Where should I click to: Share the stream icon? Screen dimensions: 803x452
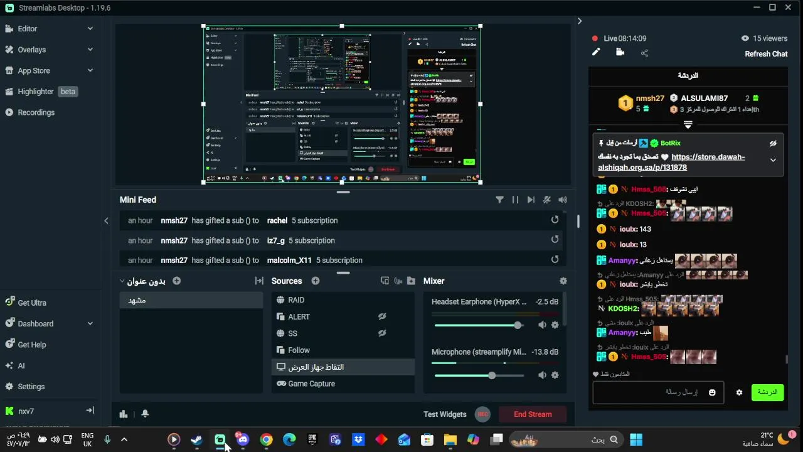pyautogui.click(x=644, y=53)
